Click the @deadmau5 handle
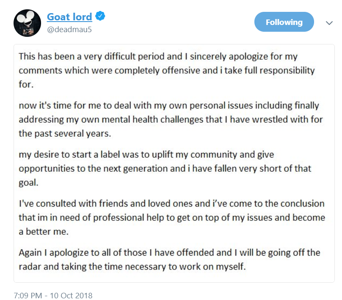The width and height of the screenshot is (342, 300). point(69,30)
